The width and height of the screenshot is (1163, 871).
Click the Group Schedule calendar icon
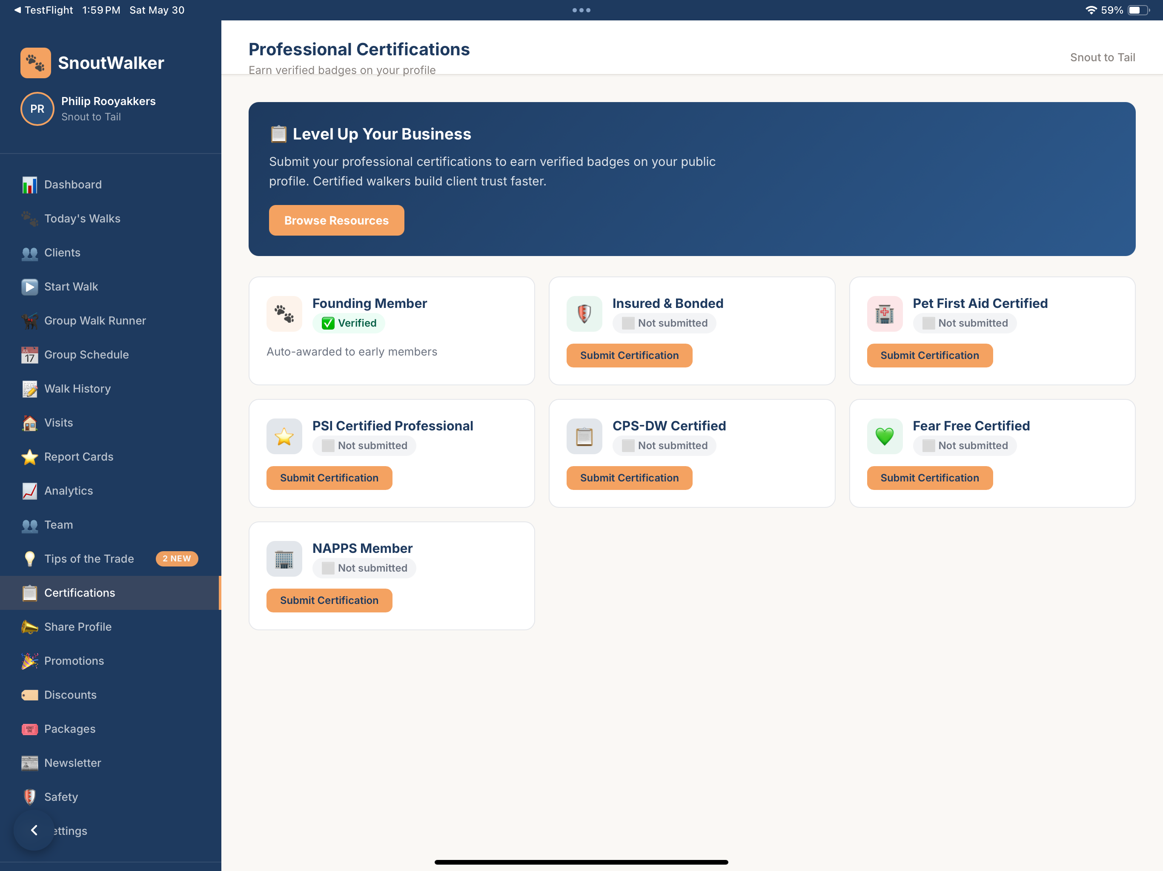coord(29,355)
